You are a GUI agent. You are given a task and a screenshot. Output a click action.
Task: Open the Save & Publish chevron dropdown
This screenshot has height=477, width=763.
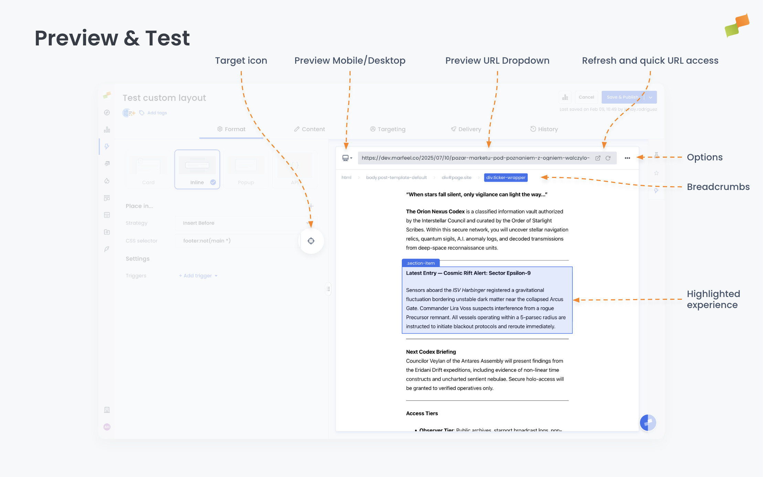(651, 97)
